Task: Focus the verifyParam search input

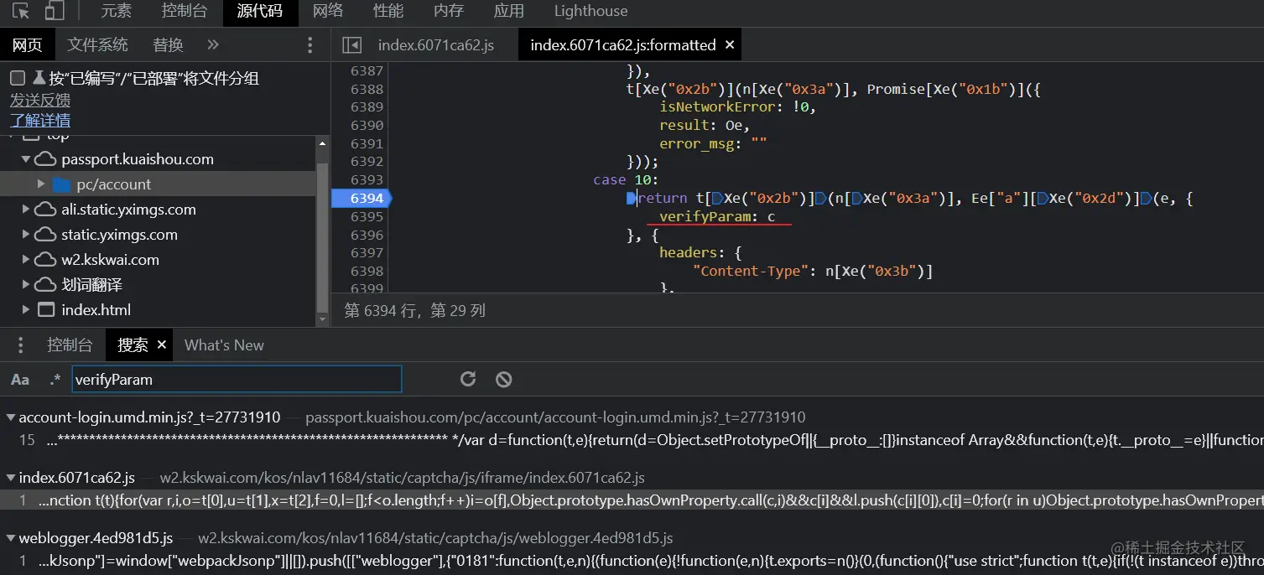Action: (x=237, y=380)
